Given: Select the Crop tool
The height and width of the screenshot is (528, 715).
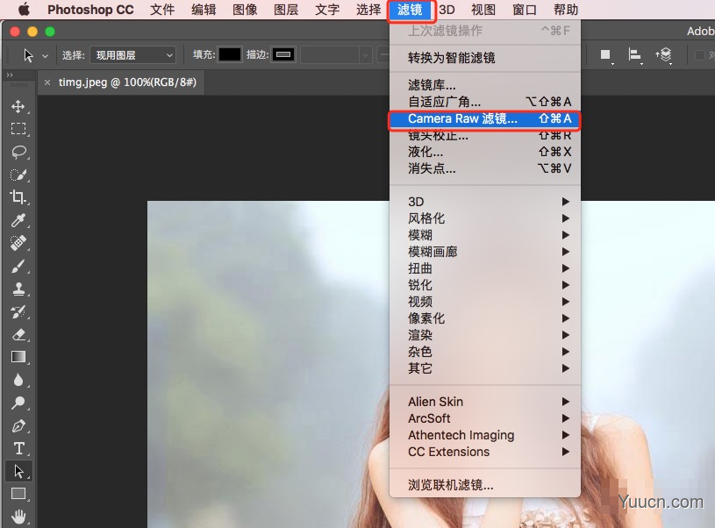Looking at the screenshot, I should click(x=18, y=197).
